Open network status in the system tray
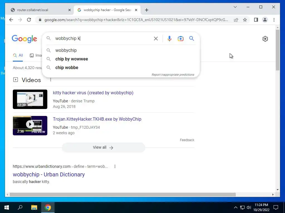Screen dimensions: 285x213 tap(242, 207)
